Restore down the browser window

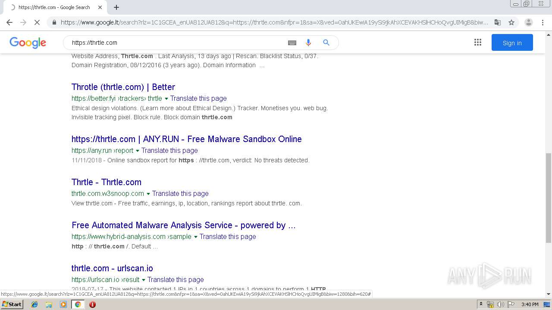(x=527, y=3)
